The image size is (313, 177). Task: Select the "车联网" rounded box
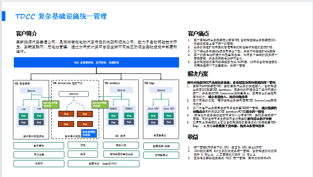(x=39, y=164)
